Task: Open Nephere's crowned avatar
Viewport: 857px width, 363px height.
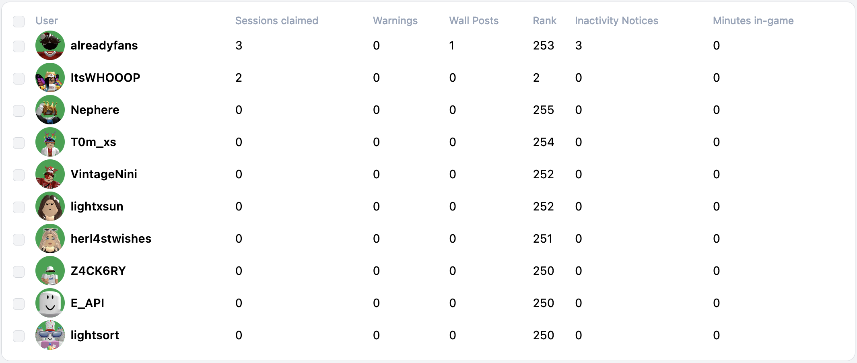Action: (x=50, y=110)
